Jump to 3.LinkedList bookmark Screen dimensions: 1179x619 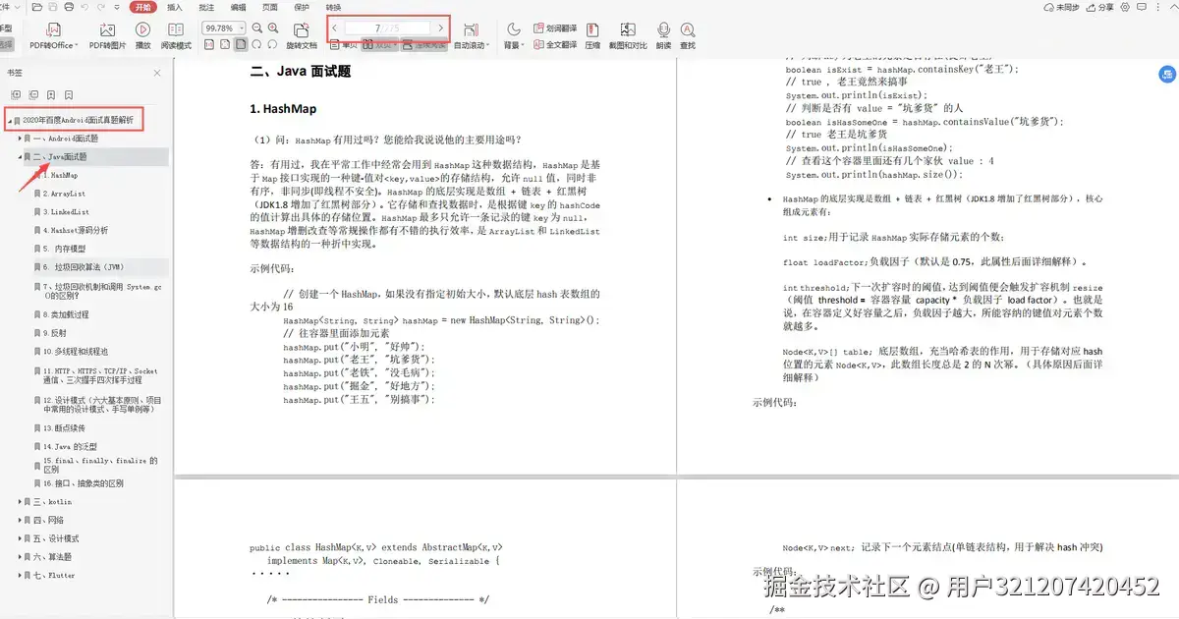pyautogui.click(x=66, y=211)
